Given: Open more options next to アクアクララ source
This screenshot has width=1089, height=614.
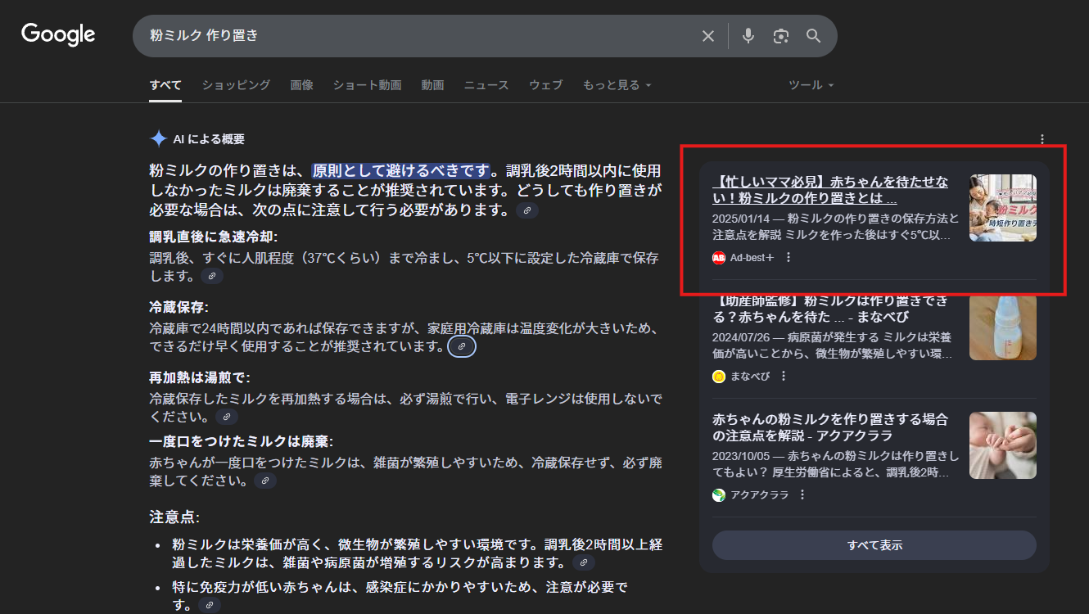Looking at the screenshot, I should coord(802,494).
